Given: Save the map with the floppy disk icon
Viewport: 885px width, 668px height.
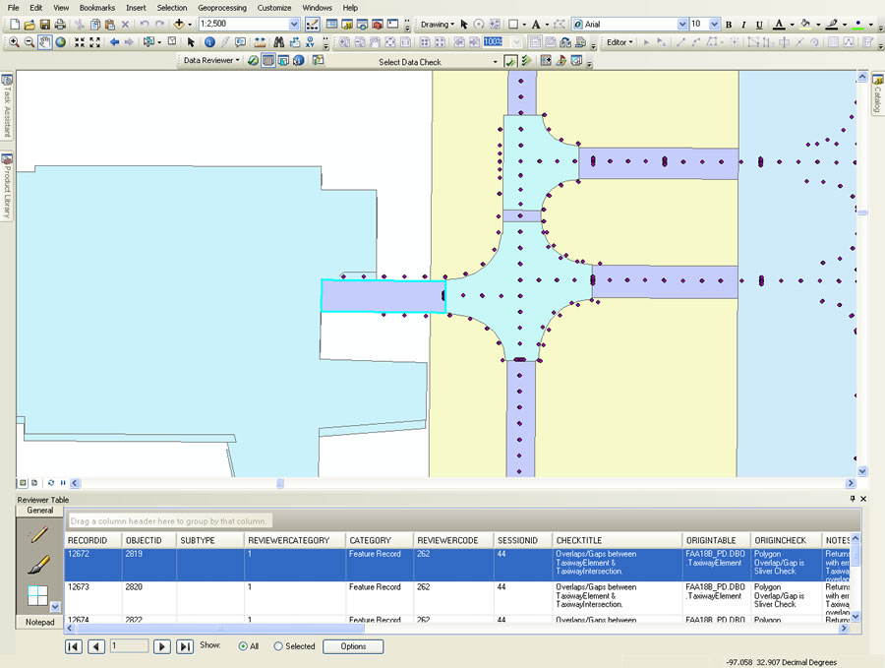Looking at the screenshot, I should (x=44, y=25).
